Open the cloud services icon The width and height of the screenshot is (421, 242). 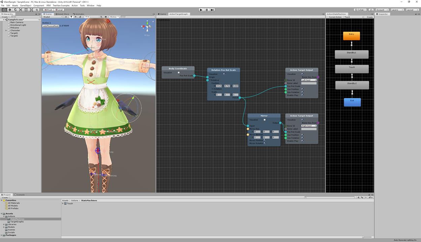371,10
